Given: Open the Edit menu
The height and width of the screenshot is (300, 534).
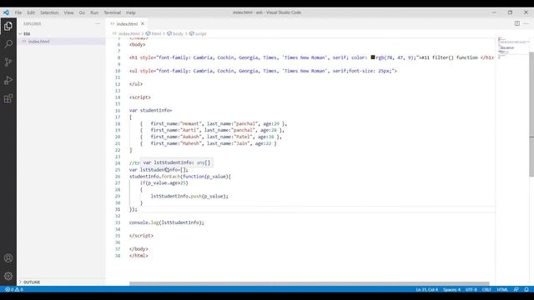Looking at the screenshot, I should pos(31,12).
